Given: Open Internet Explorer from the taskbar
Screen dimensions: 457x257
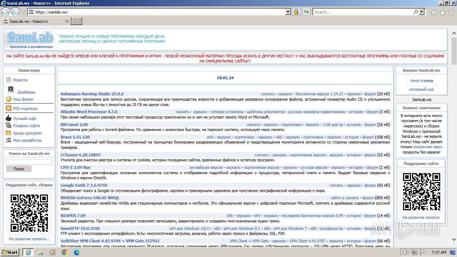Looking at the screenshot, I should [x=28, y=252].
